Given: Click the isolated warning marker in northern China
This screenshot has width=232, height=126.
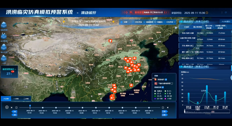Looking at the screenshot, I should (110, 41).
